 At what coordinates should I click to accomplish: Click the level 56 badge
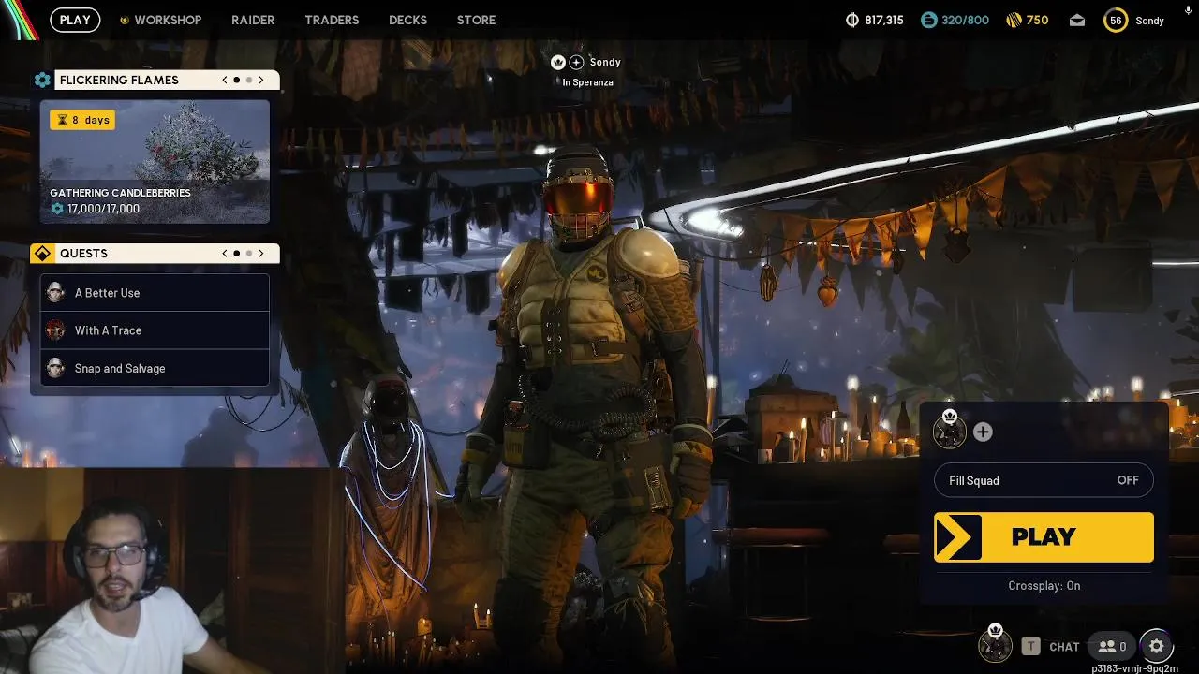coord(1116,20)
